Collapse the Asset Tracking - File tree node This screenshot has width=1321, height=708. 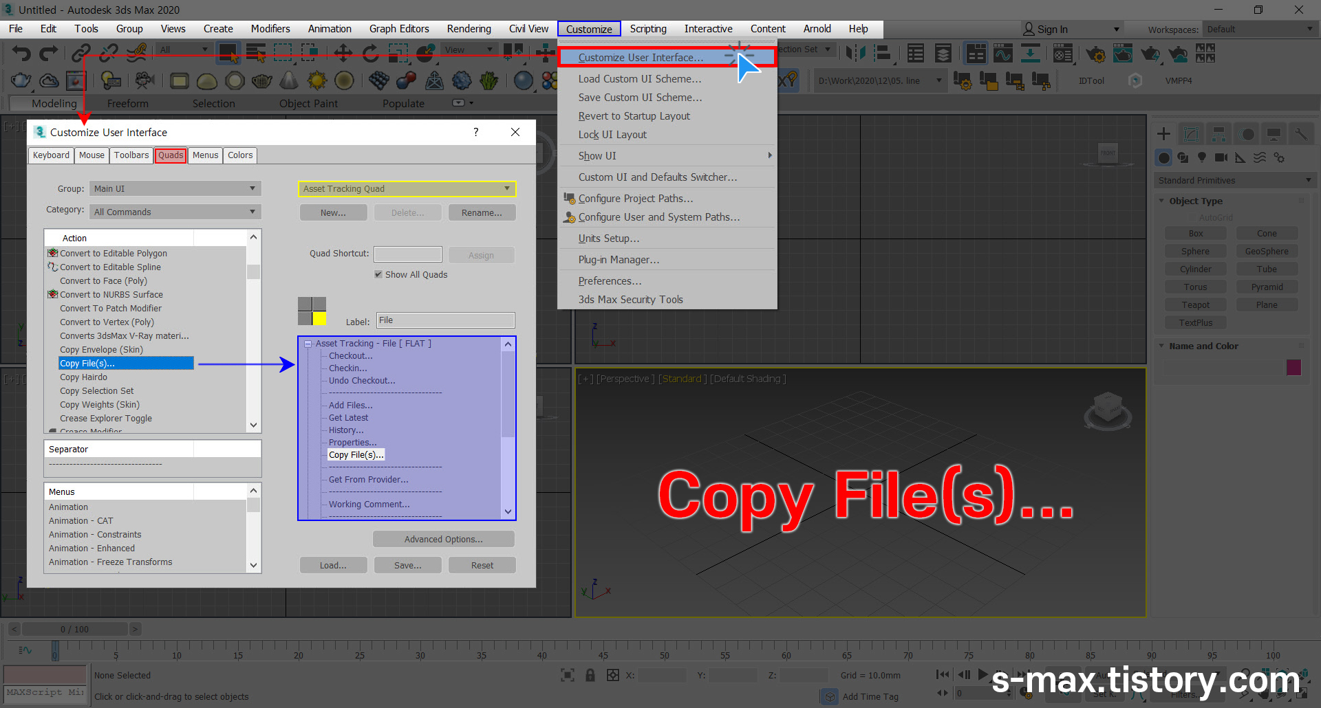[x=308, y=344]
